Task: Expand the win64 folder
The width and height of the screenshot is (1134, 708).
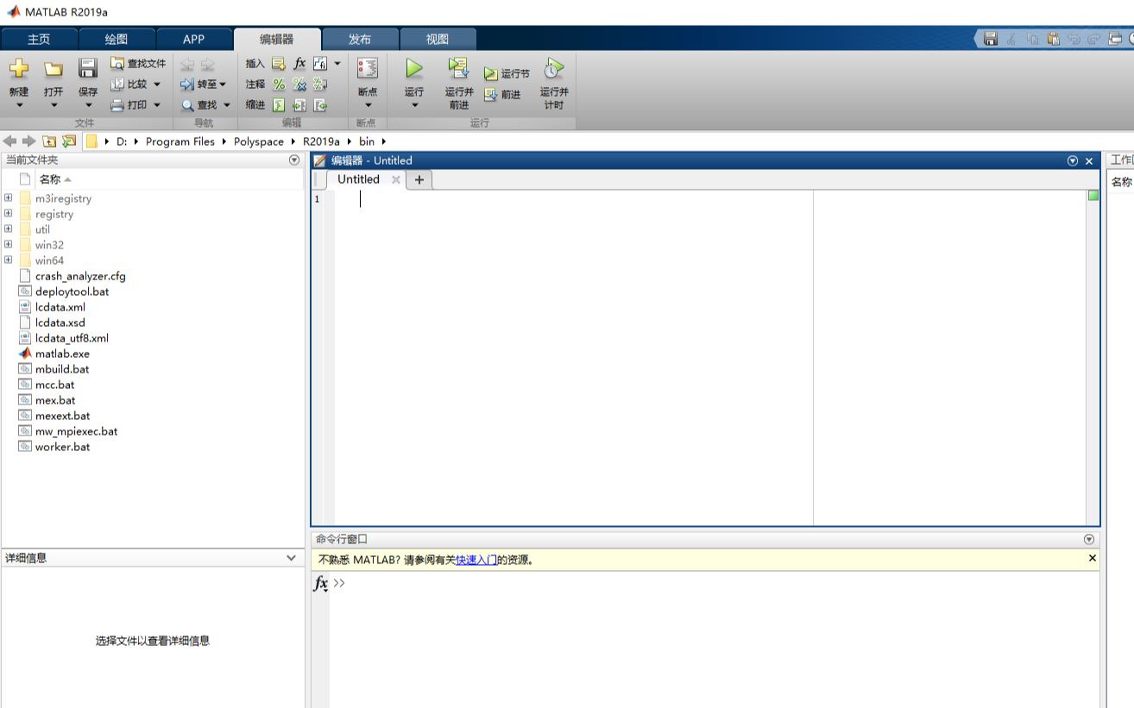Action: tap(8, 260)
